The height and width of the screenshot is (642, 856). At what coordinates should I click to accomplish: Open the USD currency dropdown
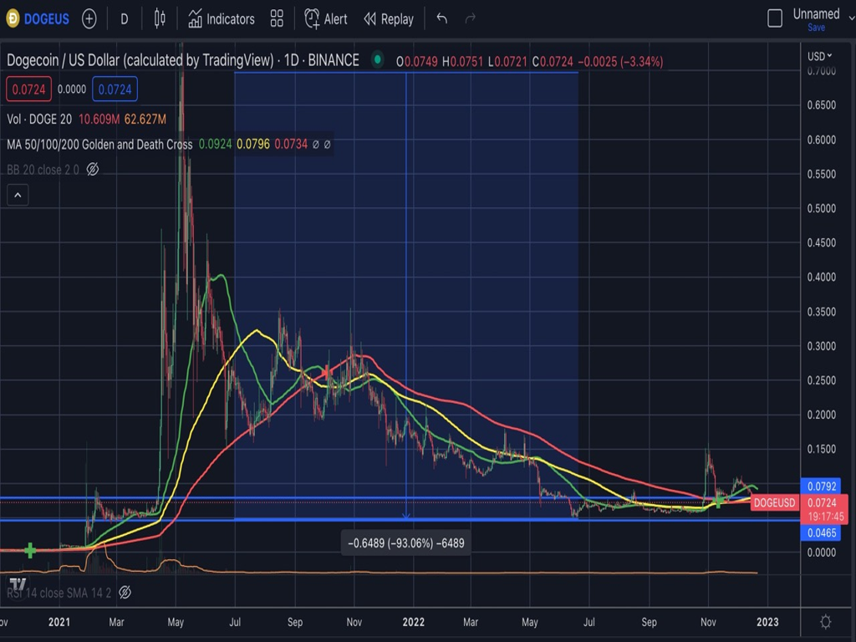point(819,56)
